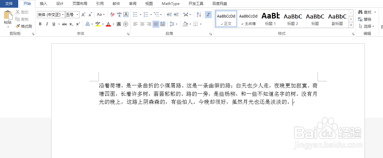Viewport: 383px width, 158px height.
Task: Decrease font size with shrink font icon
Action: point(90,14)
